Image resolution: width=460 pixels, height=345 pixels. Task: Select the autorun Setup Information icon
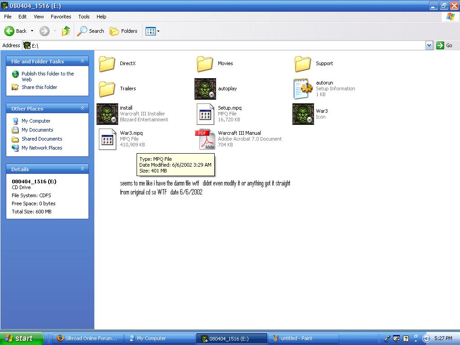pos(303,88)
